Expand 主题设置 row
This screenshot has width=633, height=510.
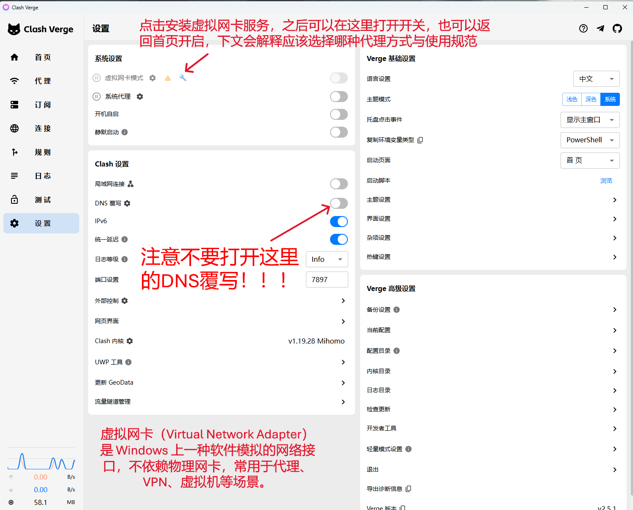[x=493, y=200]
